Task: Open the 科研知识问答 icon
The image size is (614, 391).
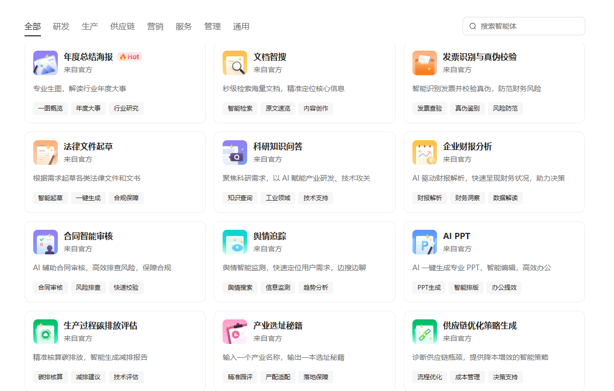Action: (x=235, y=153)
